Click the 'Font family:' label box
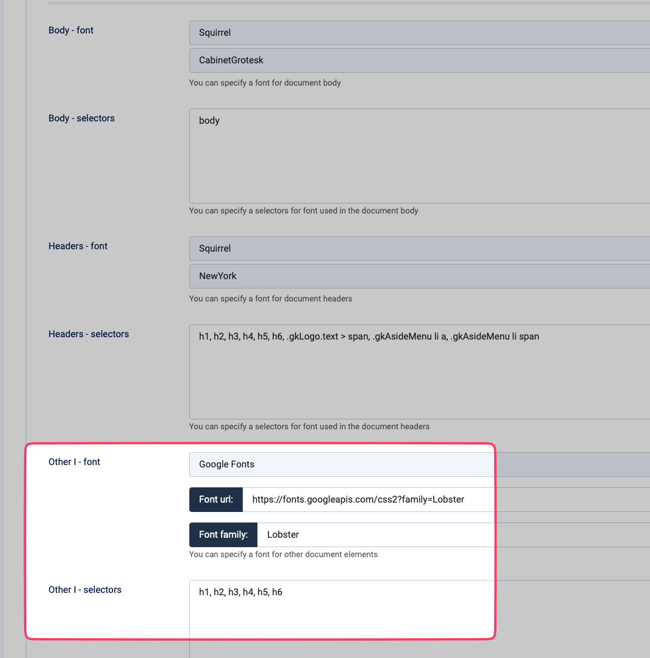 pos(223,535)
